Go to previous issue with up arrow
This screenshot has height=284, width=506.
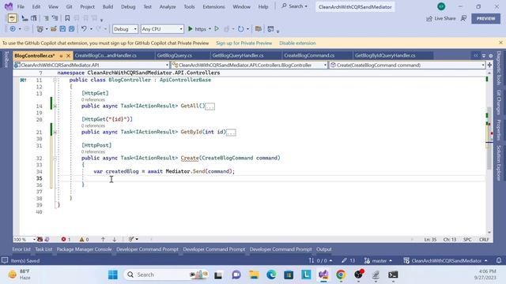point(103,239)
